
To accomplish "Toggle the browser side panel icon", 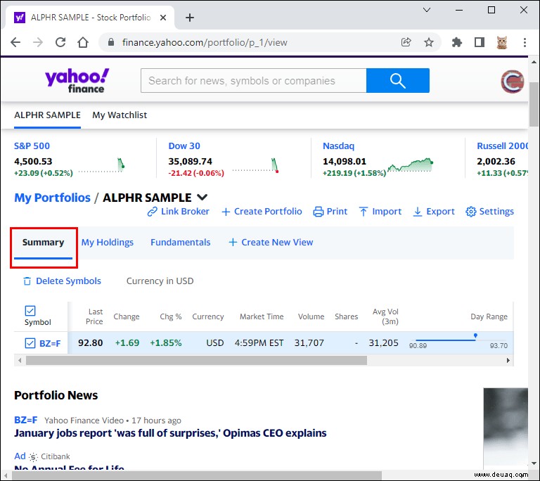I will 480,42.
